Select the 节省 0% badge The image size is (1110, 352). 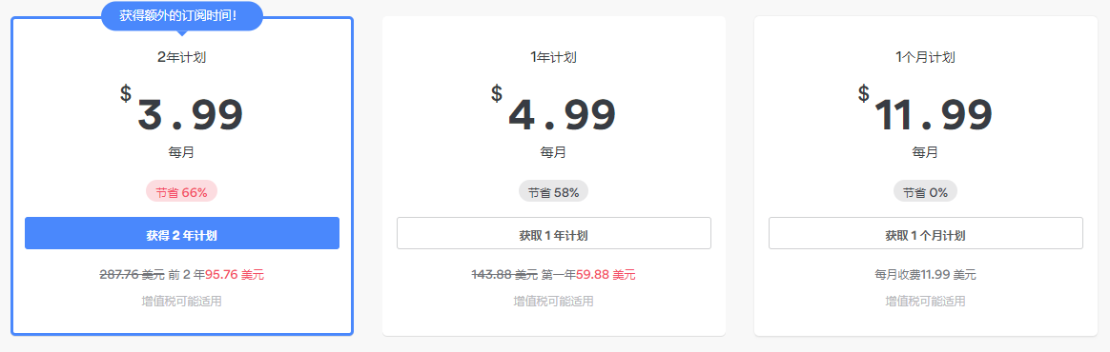coord(925,191)
